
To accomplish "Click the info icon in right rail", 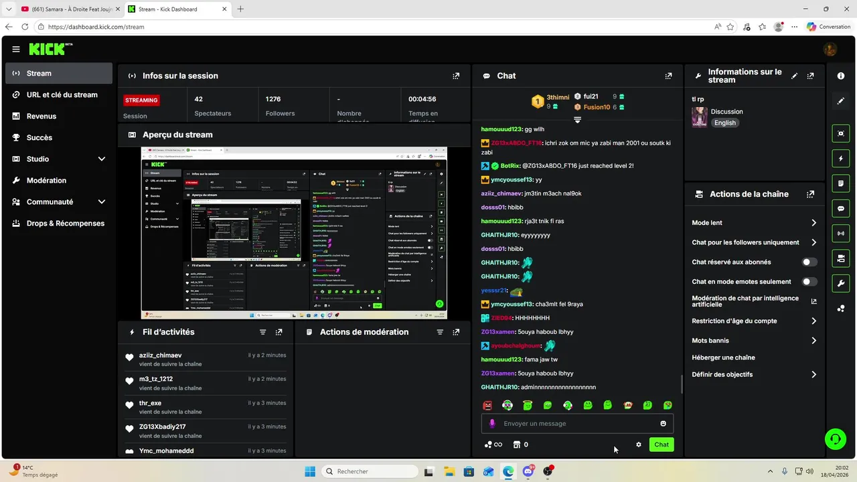I will pyautogui.click(x=841, y=76).
